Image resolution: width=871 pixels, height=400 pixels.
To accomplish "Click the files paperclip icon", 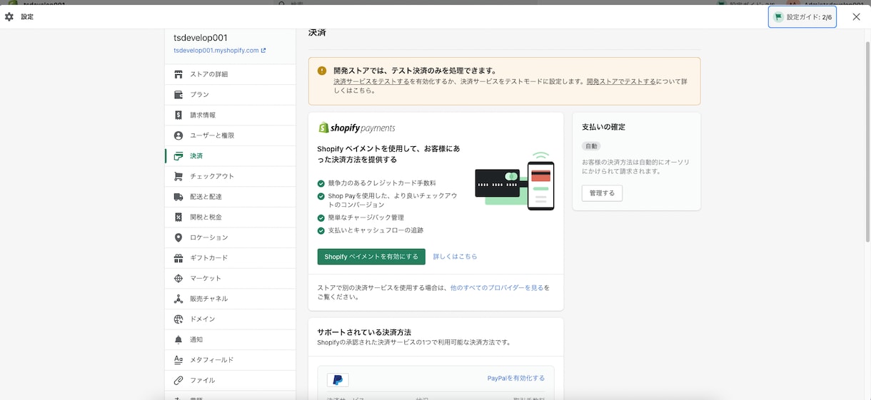I will click(178, 380).
